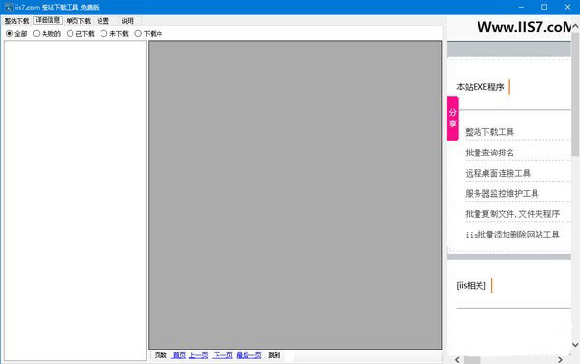Click the vertical scrollbar thumb
The image size is (580, 364).
point(575,94)
